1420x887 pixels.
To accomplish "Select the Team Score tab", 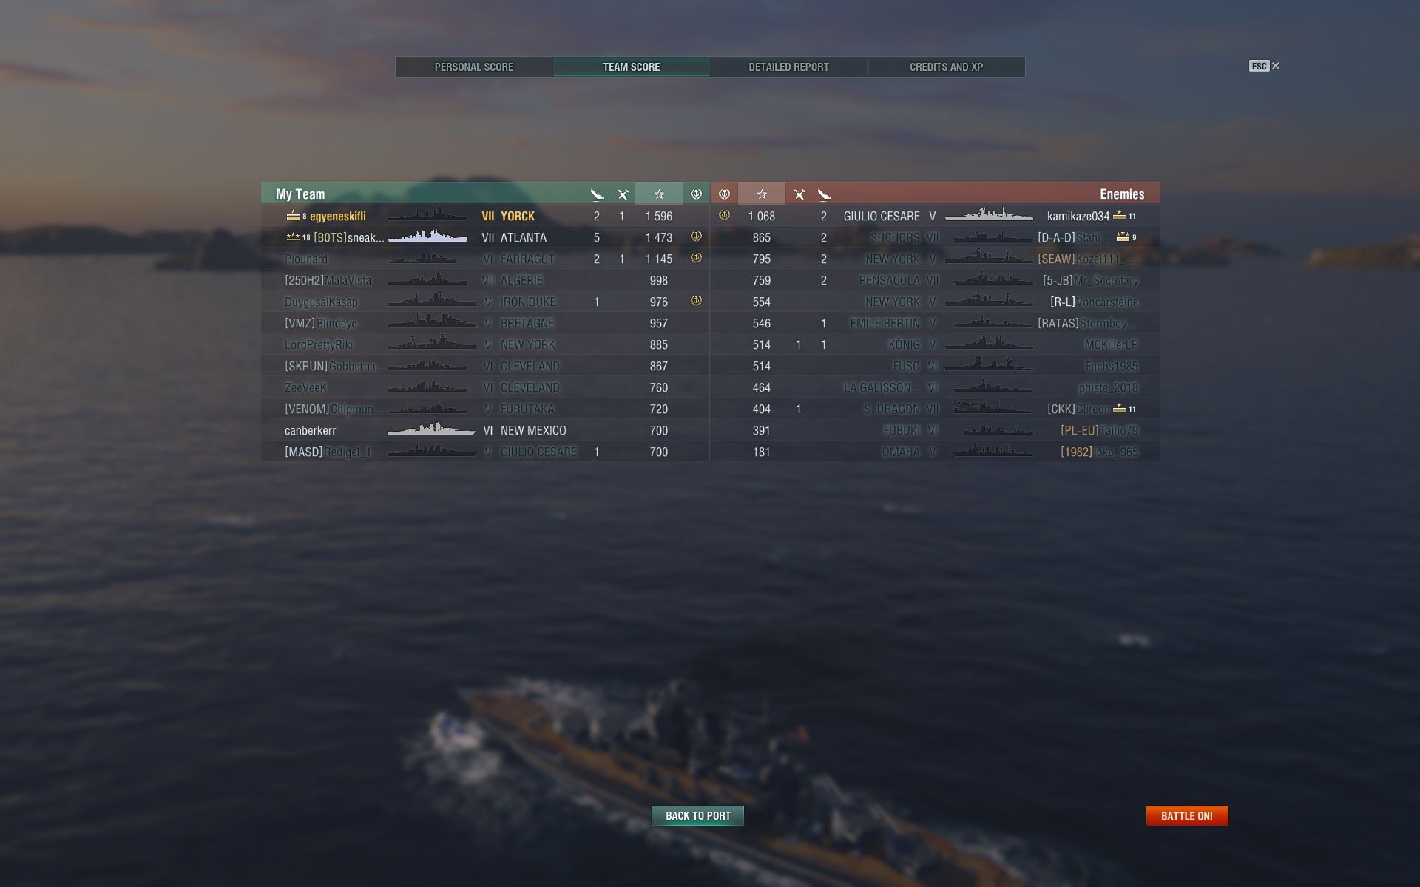I will 631,67.
